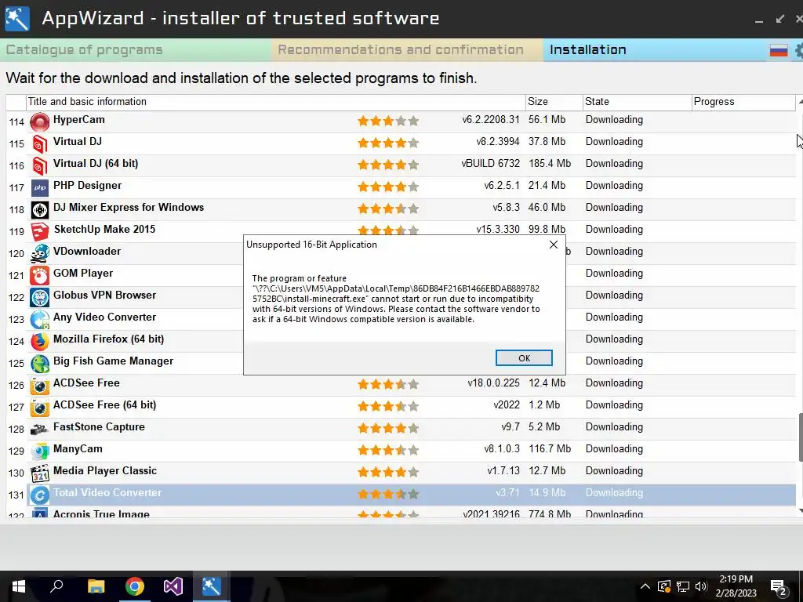
Task: Click the Virtual DJ icon in row 115
Action: (39, 144)
